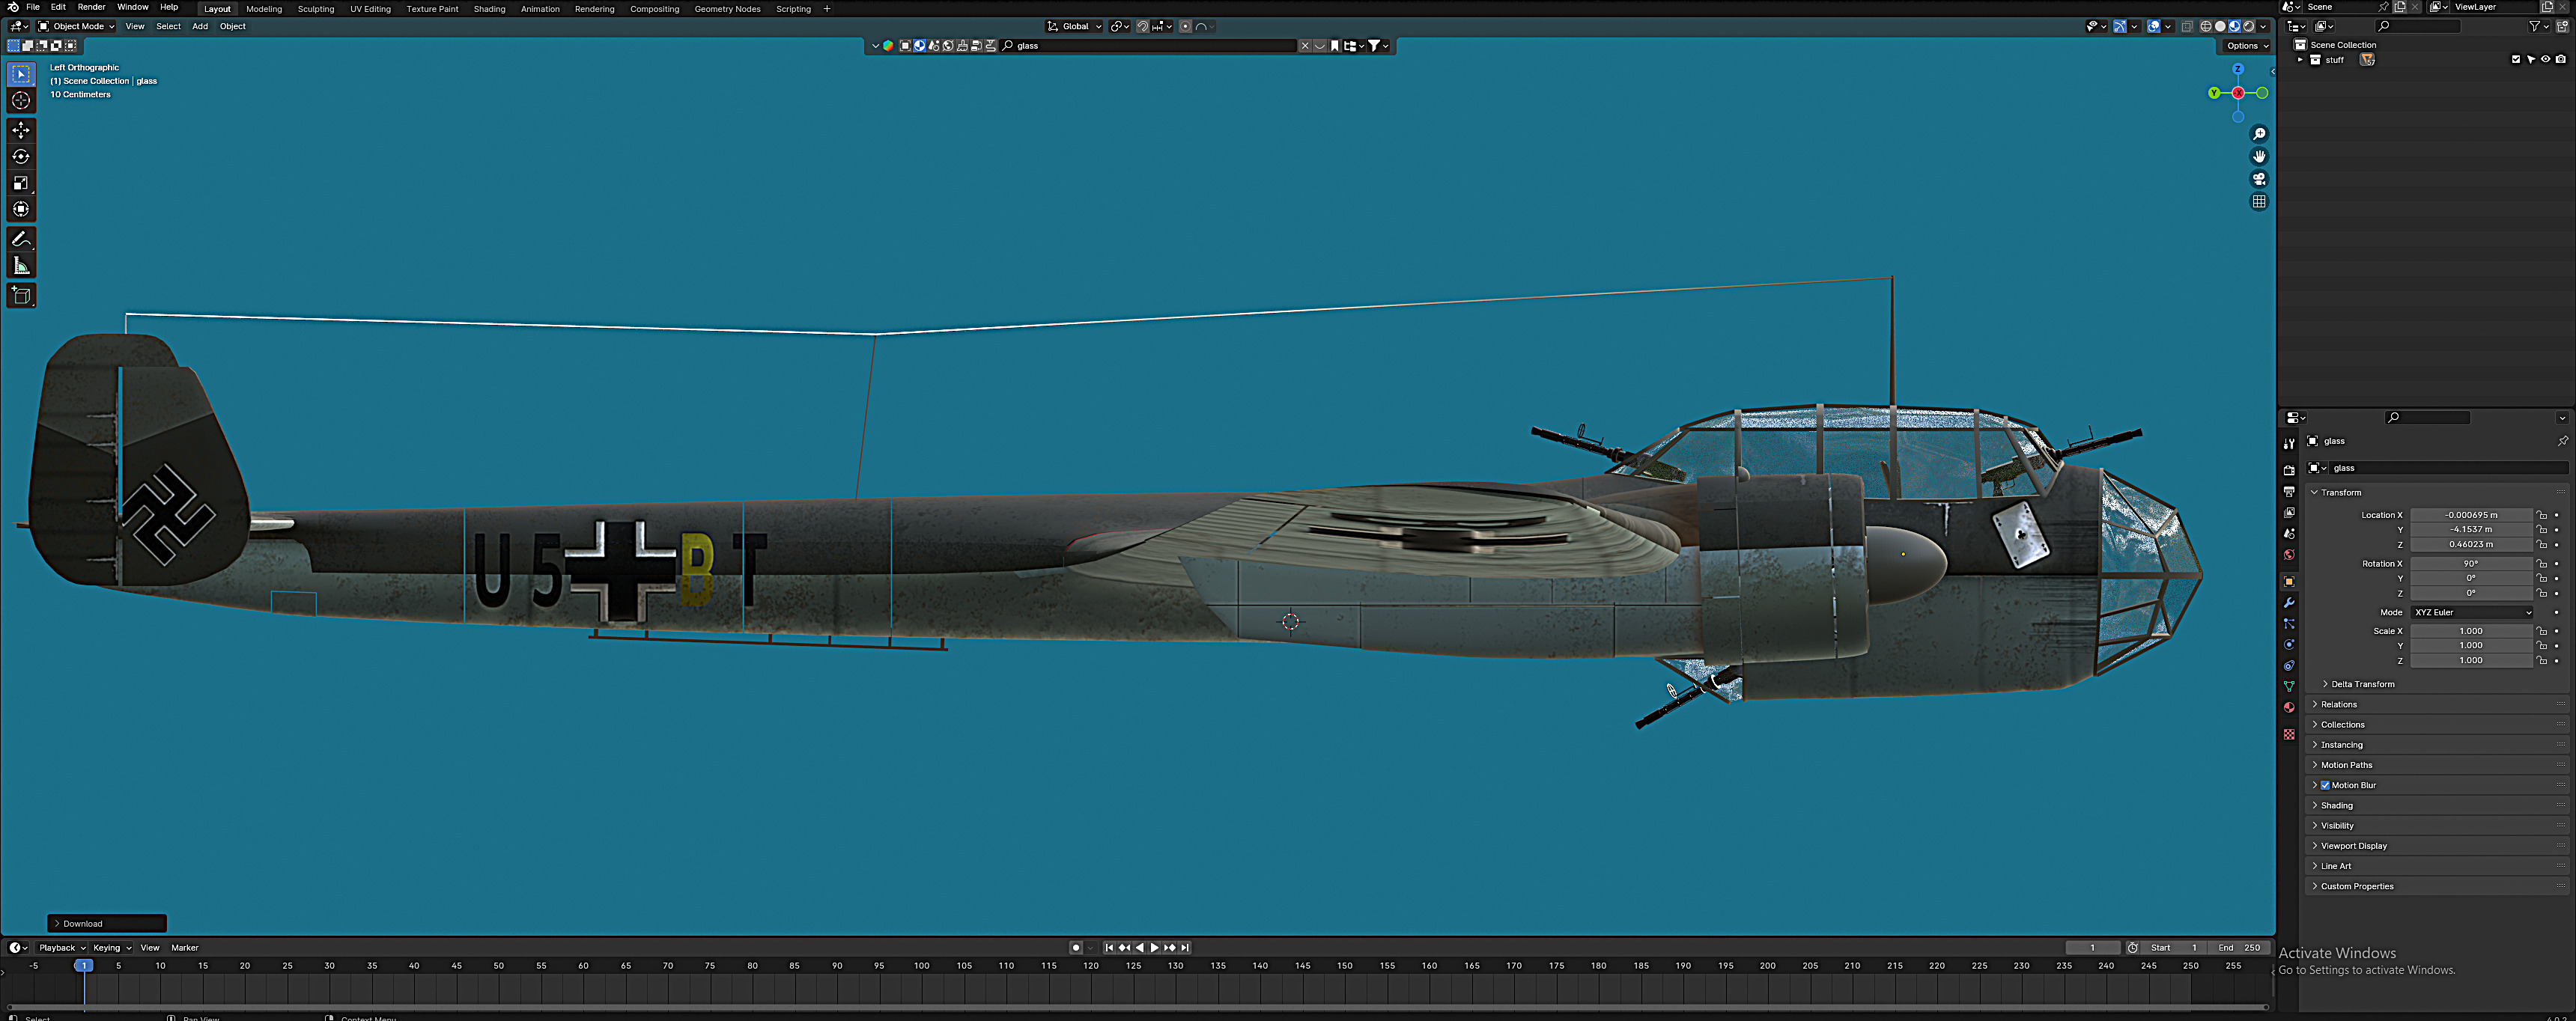Jump to the timeline end frame

pos(1185,948)
